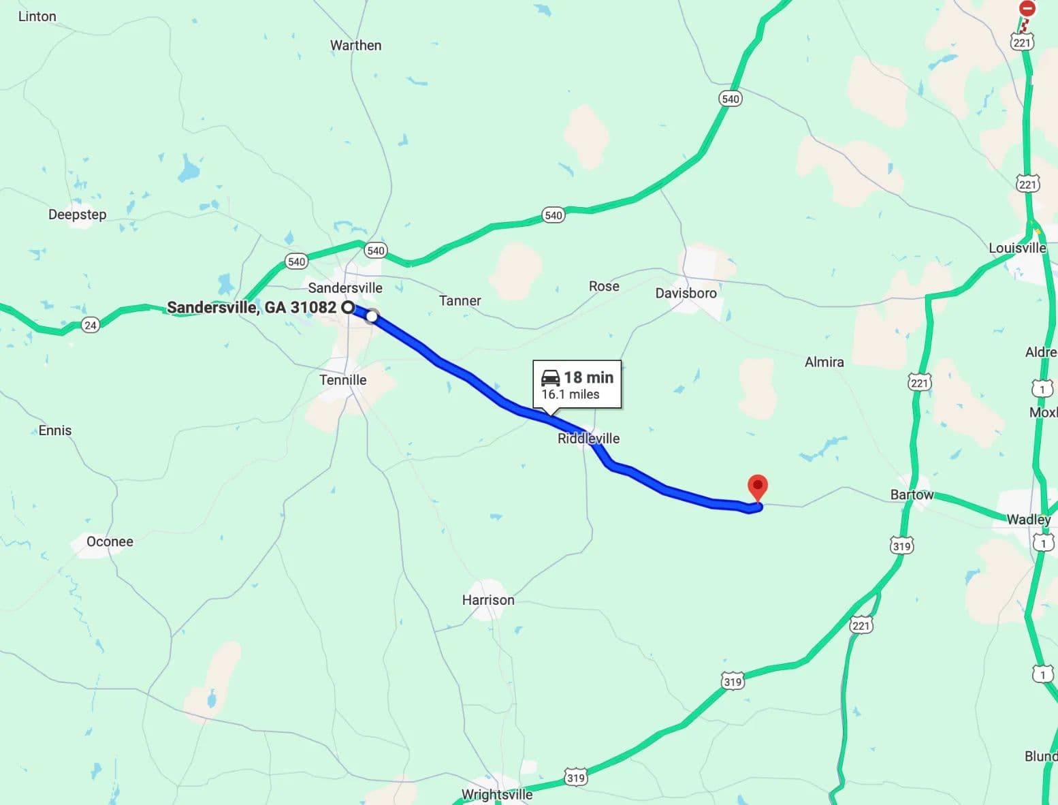Screen dimensions: 1058x805
Task: Select the white waypoint dot on blue route
Action: (x=372, y=316)
